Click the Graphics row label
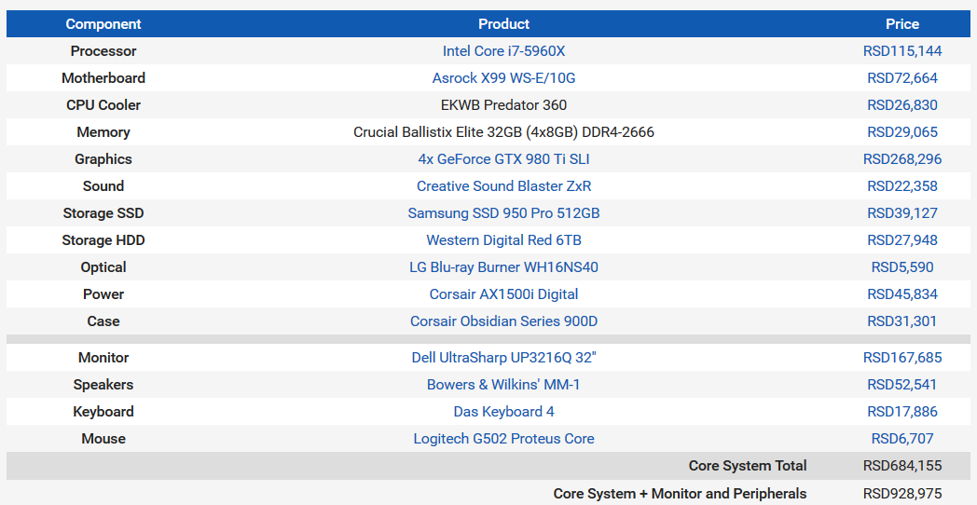977x505 pixels. (103, 158)
